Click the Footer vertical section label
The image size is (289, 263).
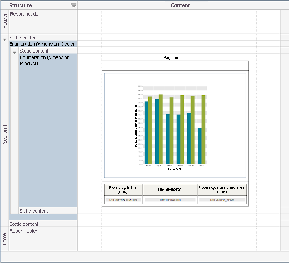tap(4, 239)
